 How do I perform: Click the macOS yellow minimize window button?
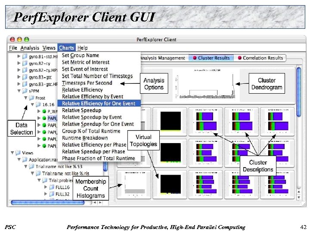(19, 40)
